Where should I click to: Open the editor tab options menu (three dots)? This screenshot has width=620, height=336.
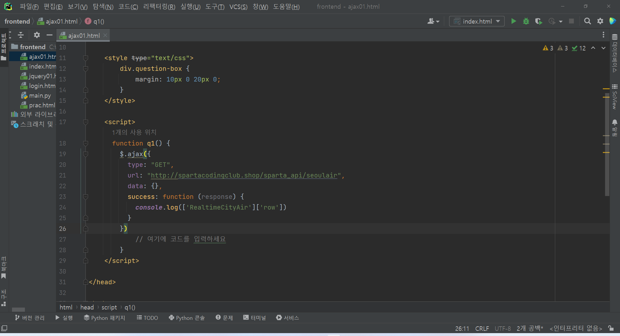(x=603, y=35)
